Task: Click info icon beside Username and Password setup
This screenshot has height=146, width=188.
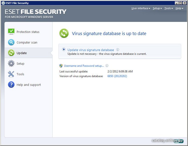Action: (x=107, y=66)
